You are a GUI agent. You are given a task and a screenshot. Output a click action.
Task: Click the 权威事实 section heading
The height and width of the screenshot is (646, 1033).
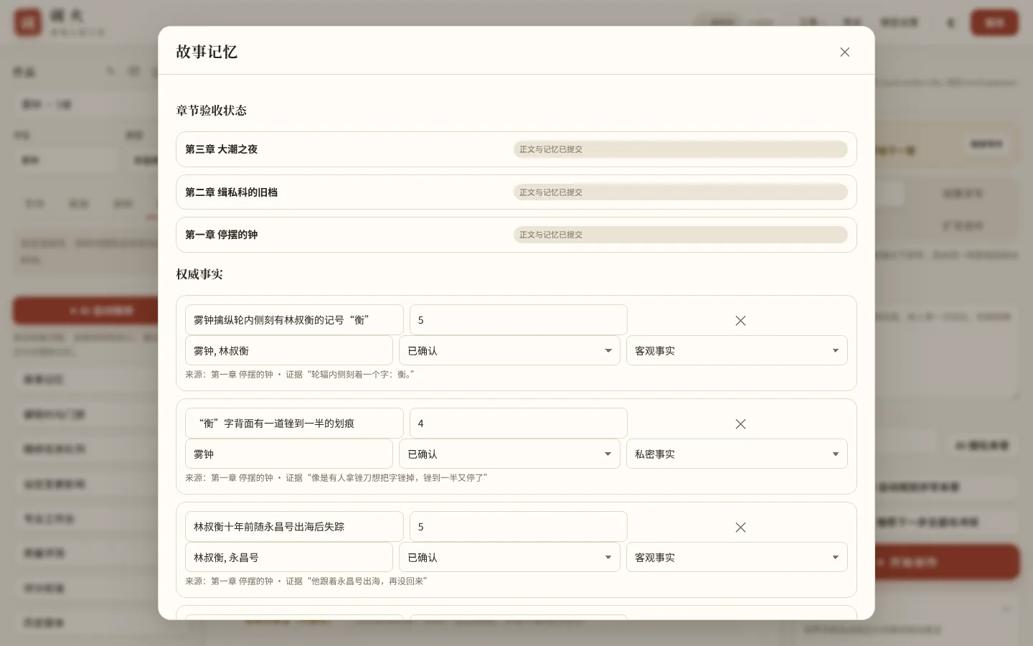199,274
